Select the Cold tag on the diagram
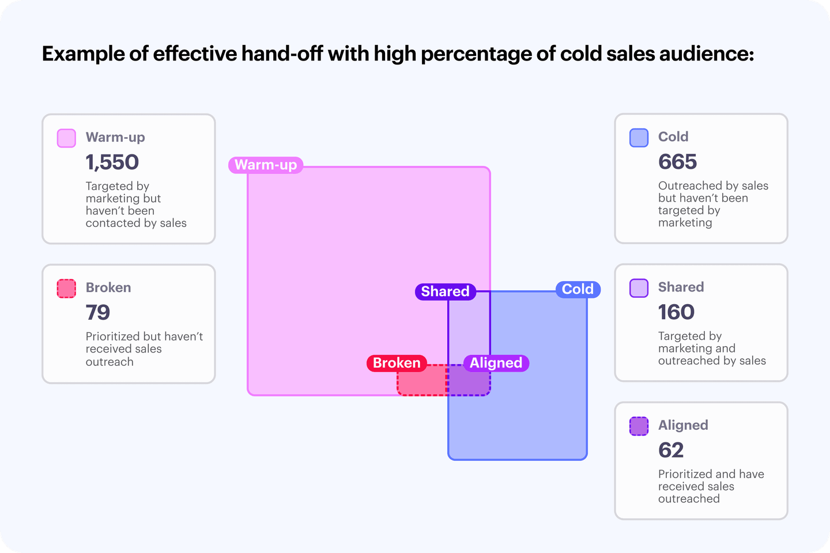 578,289
